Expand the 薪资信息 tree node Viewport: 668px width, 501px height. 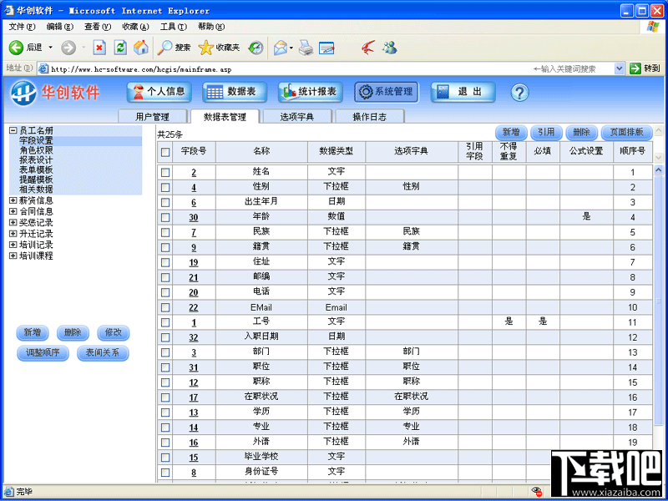point(13,200)
